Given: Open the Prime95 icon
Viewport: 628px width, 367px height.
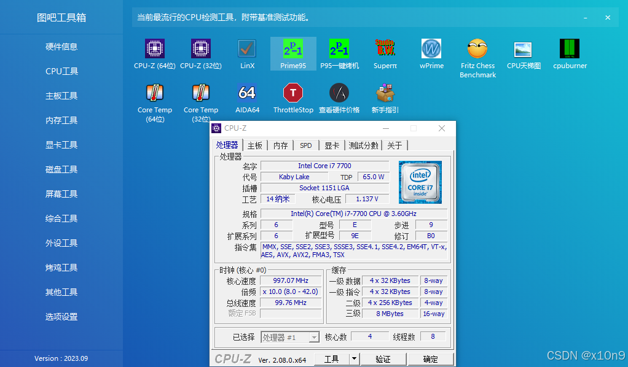Looking at the screenshot, I should 293,49.
